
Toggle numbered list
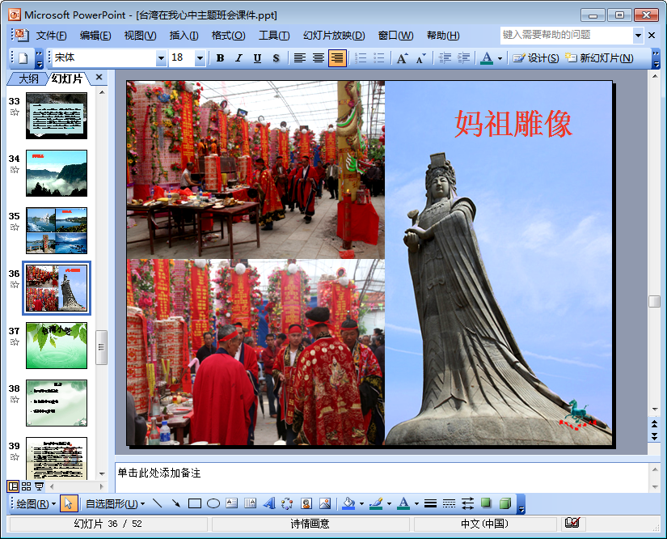(361, 58)
